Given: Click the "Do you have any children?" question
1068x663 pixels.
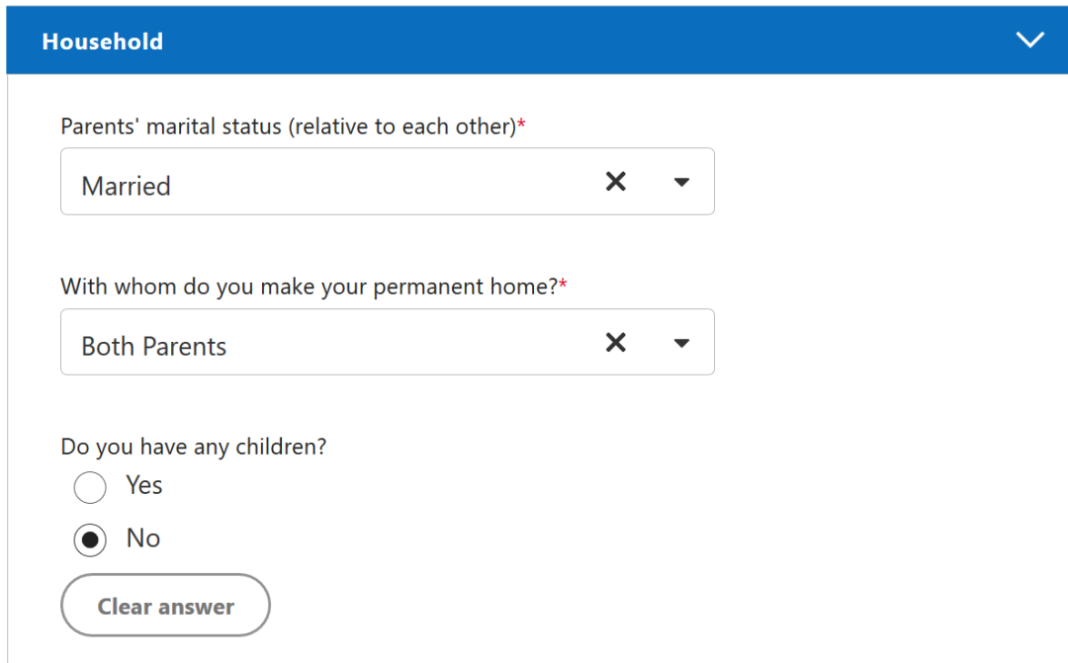Looking at the screenshot, I should 194,447.
